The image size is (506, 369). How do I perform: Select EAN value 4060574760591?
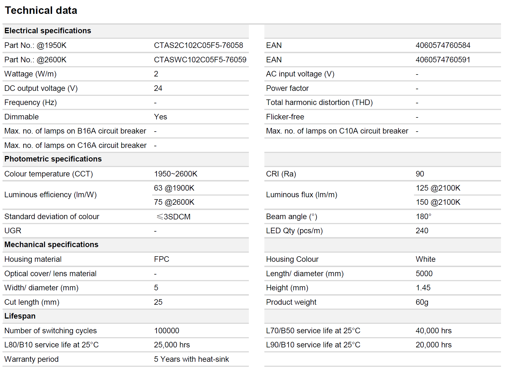point(443,60)
